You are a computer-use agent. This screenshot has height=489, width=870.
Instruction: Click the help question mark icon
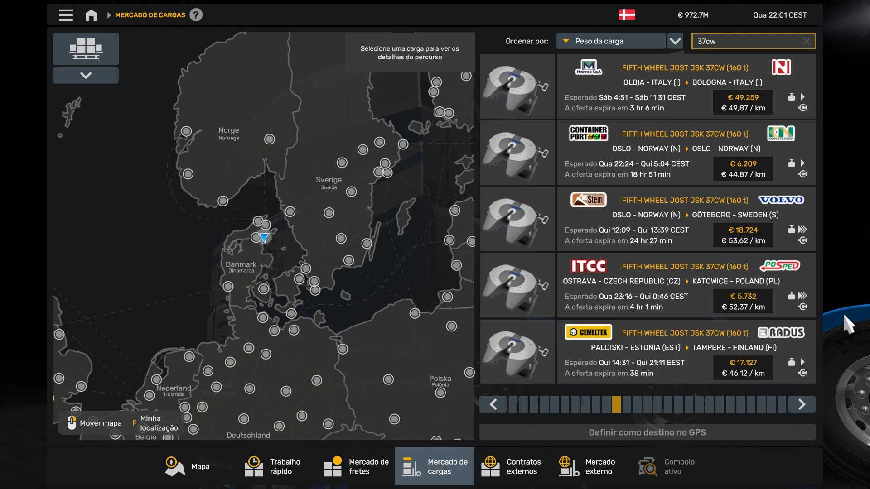click(x=196, y=15)
